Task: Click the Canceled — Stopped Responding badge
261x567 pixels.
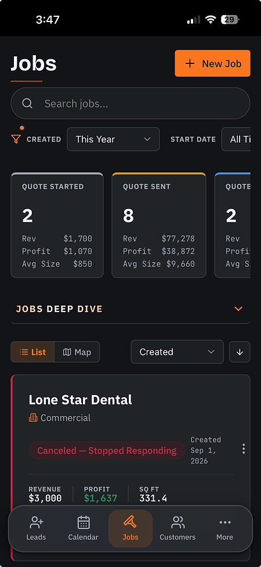Action: pyautogui.click(x=107, y=451)
